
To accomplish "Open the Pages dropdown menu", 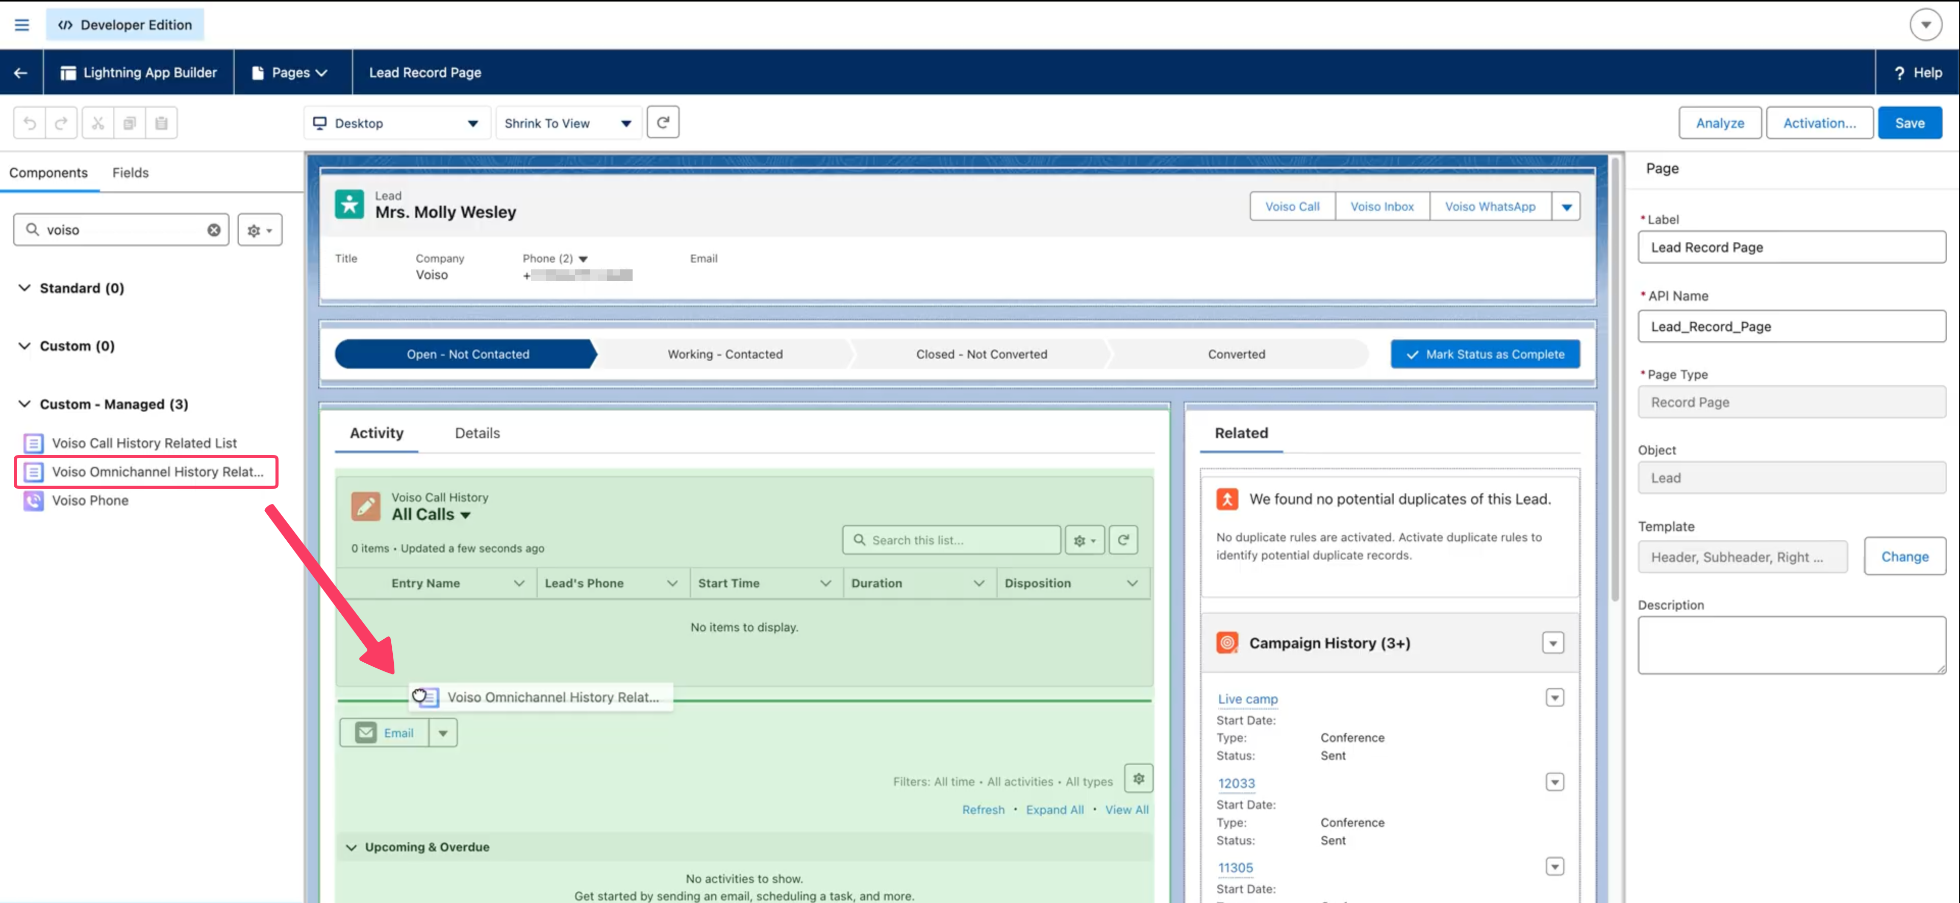I will coord(291,72).
